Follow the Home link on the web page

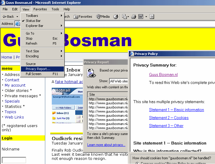click(7, 57)
